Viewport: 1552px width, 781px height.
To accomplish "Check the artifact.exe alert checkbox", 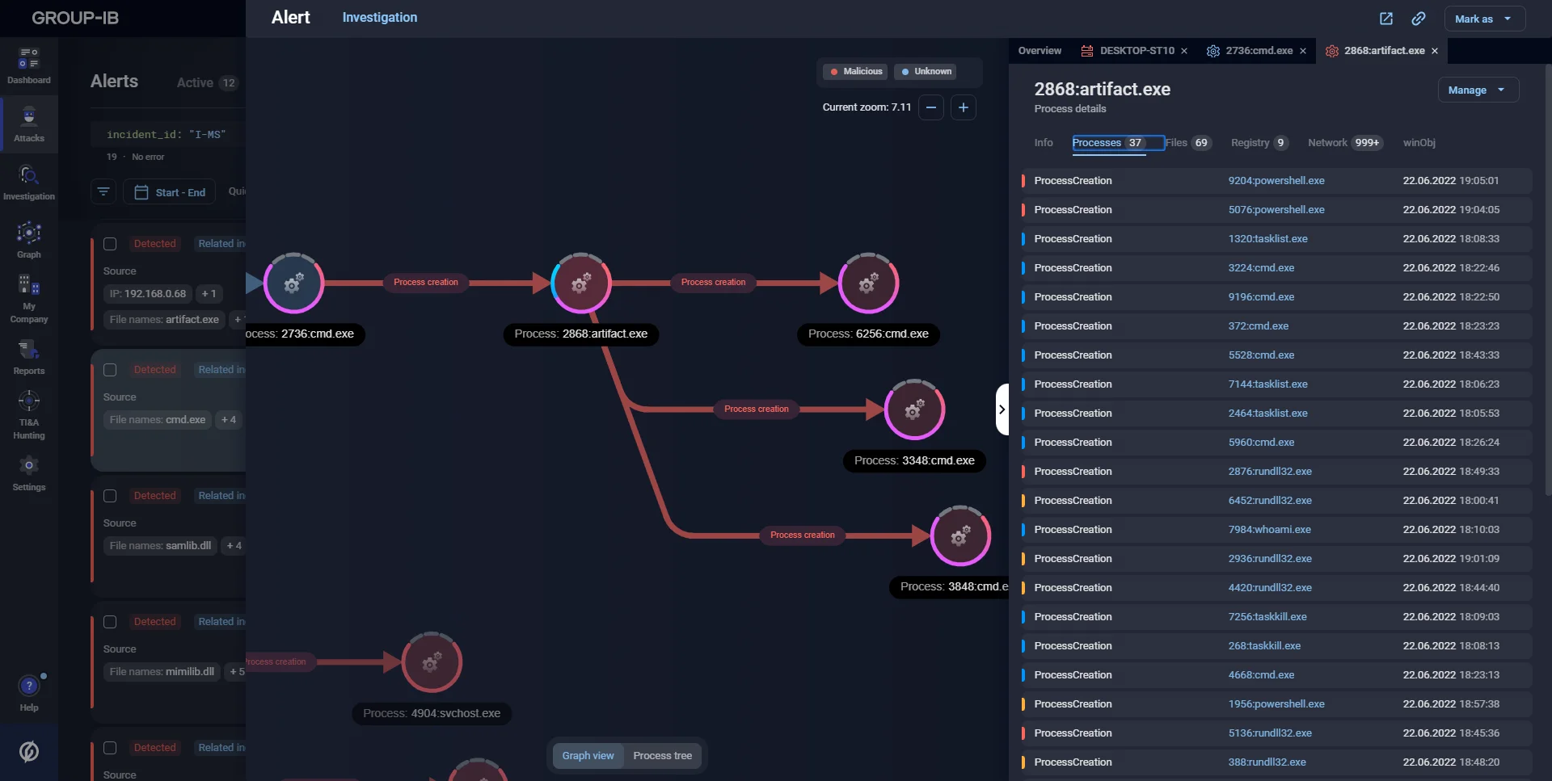I will [x=111, y=244].
